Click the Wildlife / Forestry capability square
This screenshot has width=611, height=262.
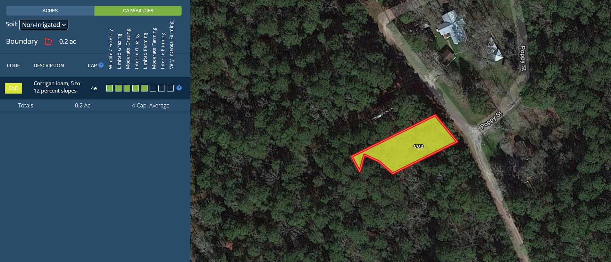[109, 88]
